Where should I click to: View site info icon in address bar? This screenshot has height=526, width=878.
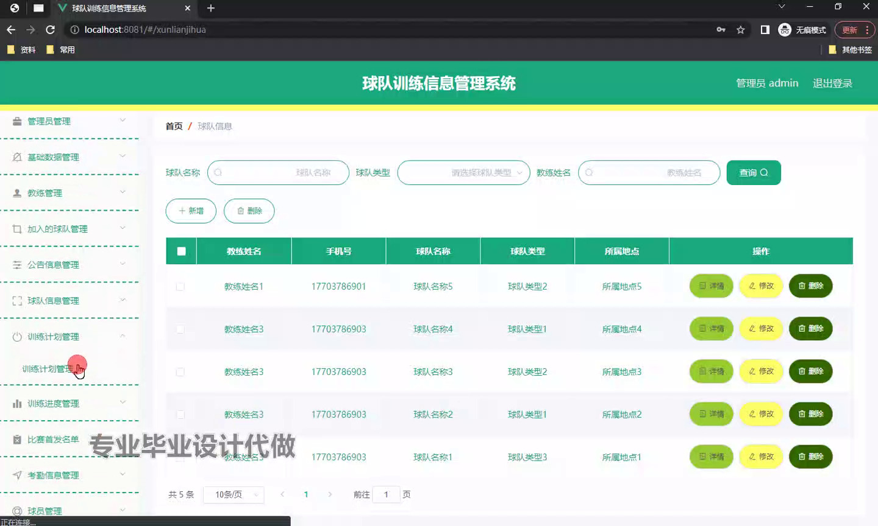tap(74, 29)
